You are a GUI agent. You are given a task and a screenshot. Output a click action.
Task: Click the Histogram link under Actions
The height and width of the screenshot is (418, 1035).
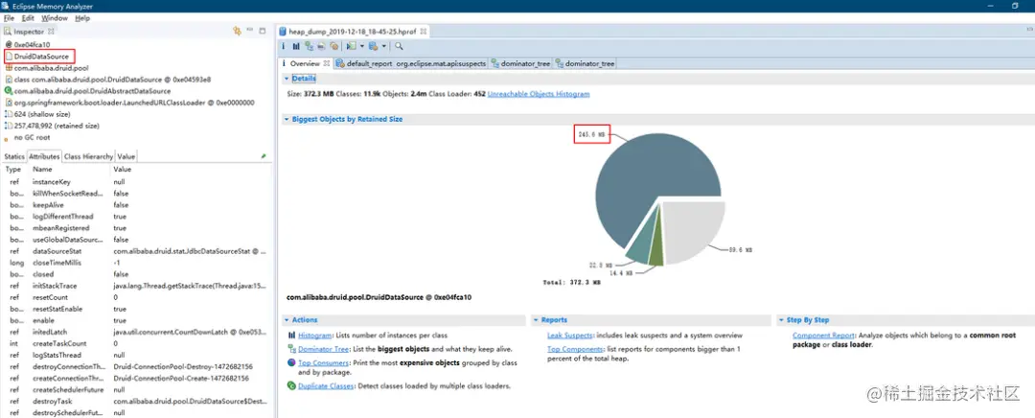coord(314,336)
